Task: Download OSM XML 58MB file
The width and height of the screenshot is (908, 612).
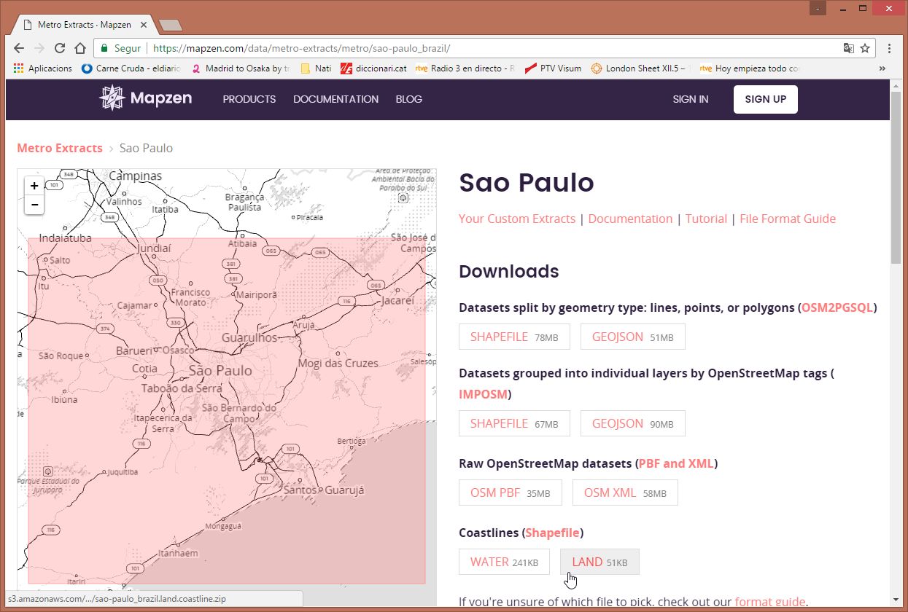Action: [625, 493]
